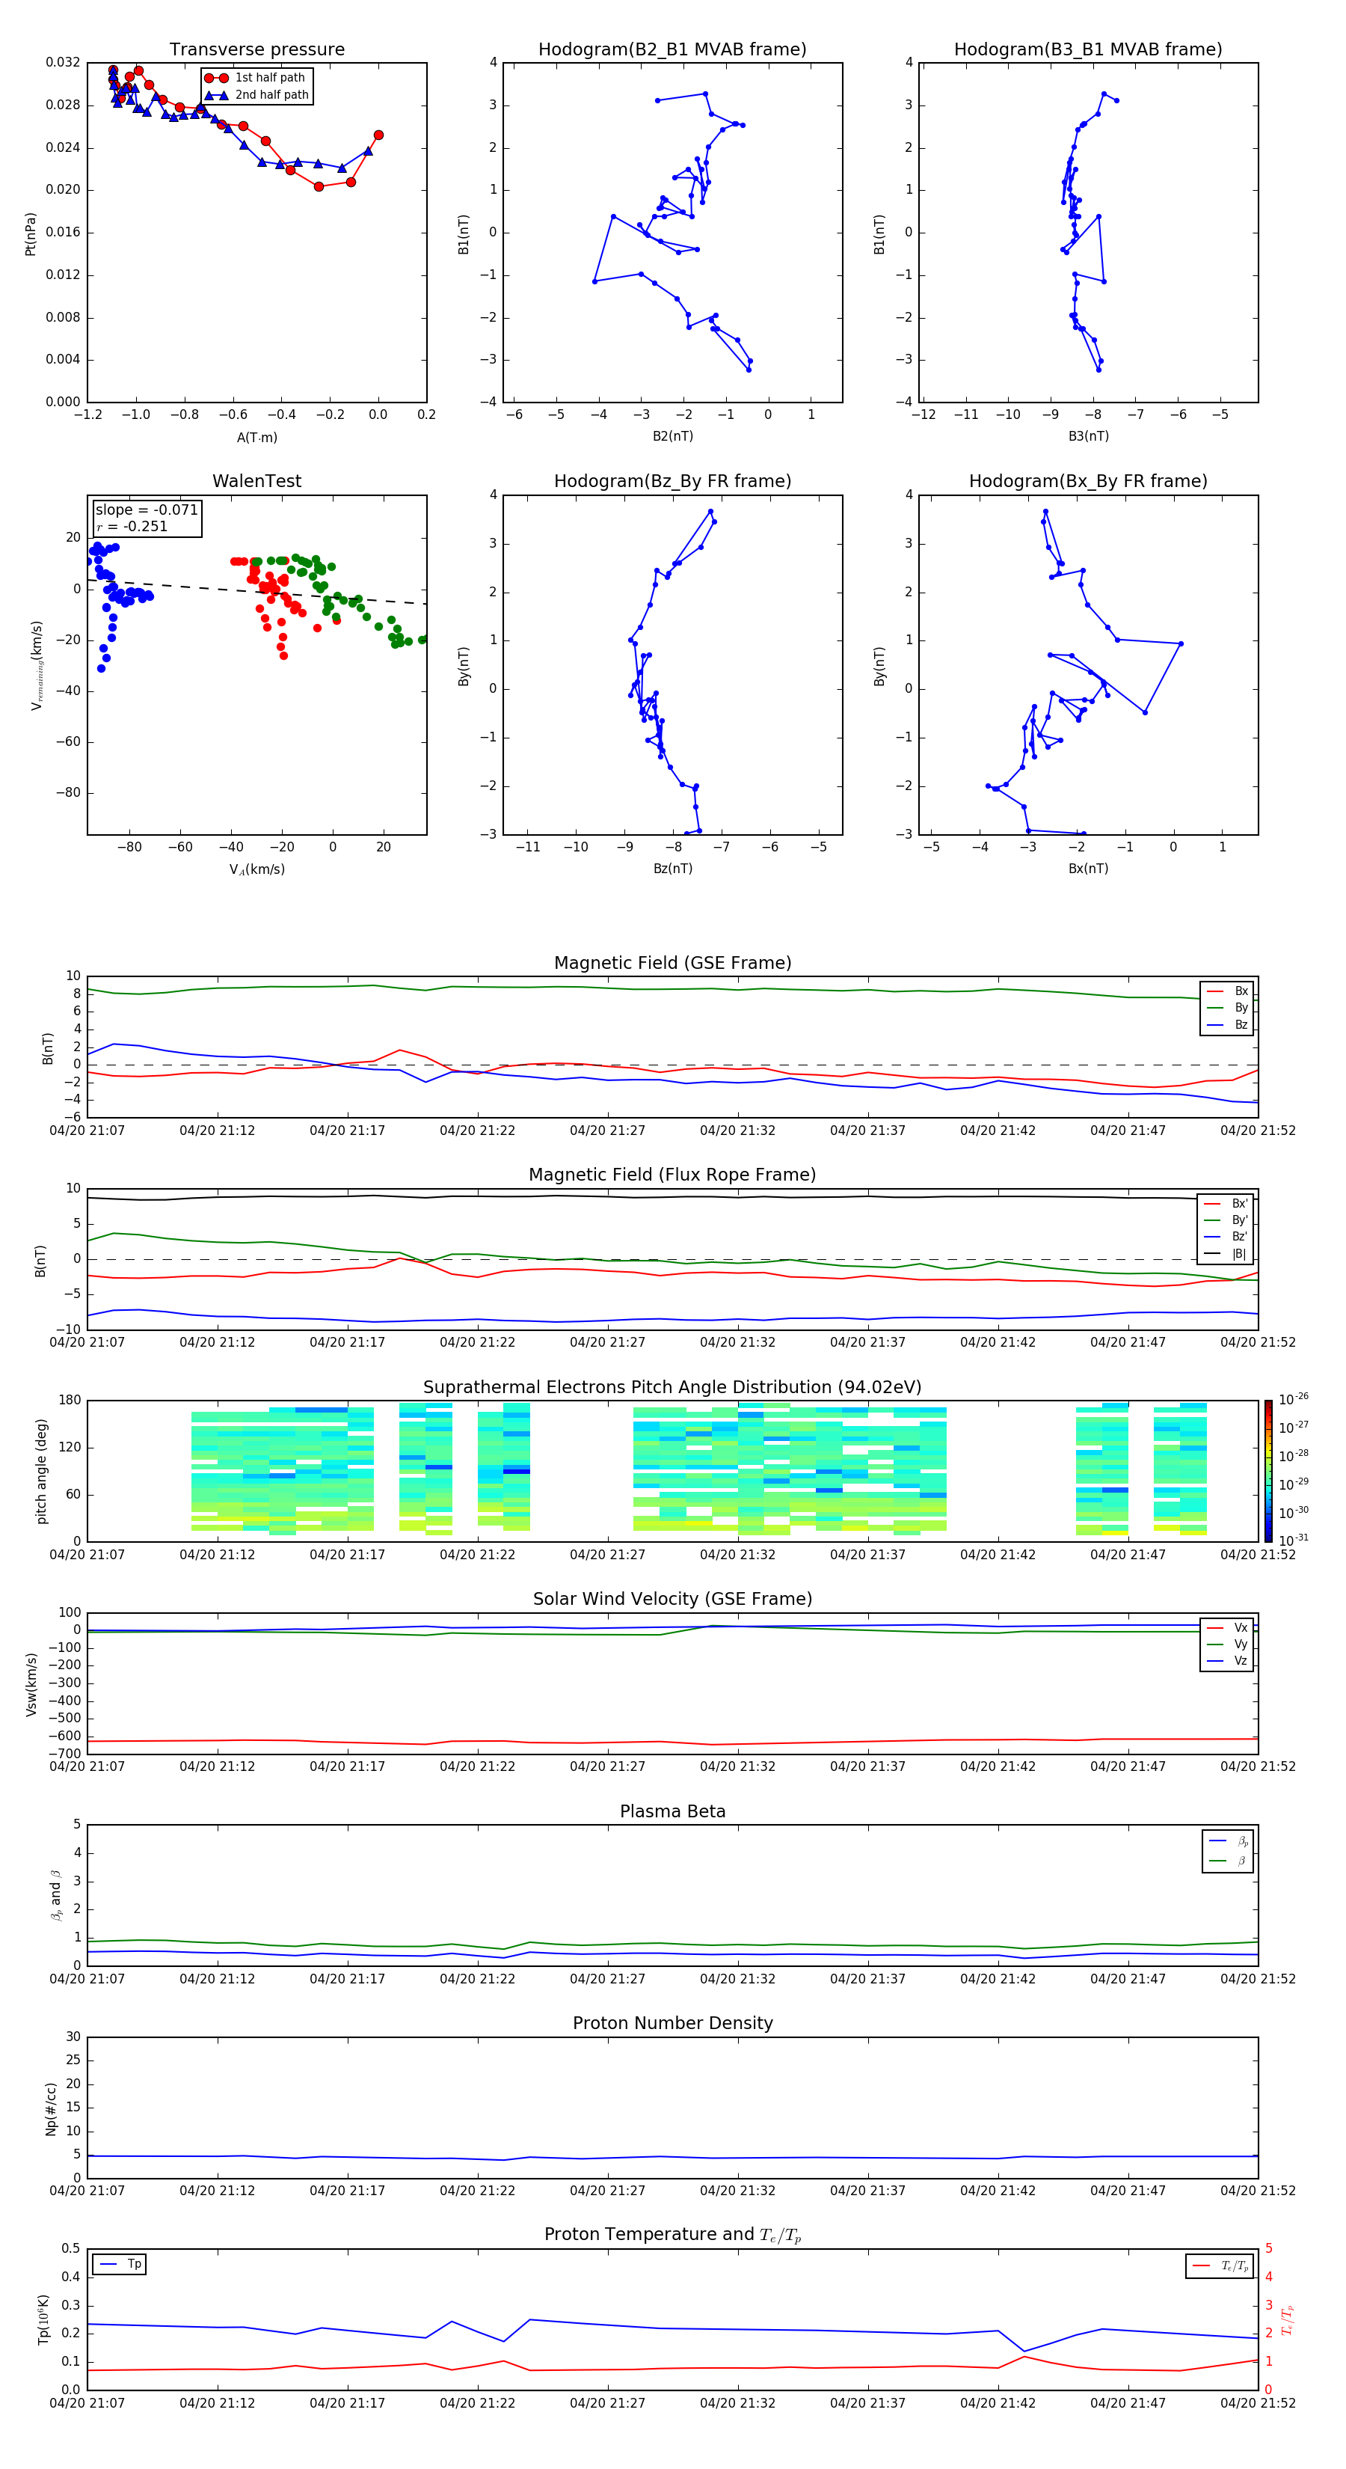Click the '04/20 21:52' tick on temperature plot

point(1258,2403)
